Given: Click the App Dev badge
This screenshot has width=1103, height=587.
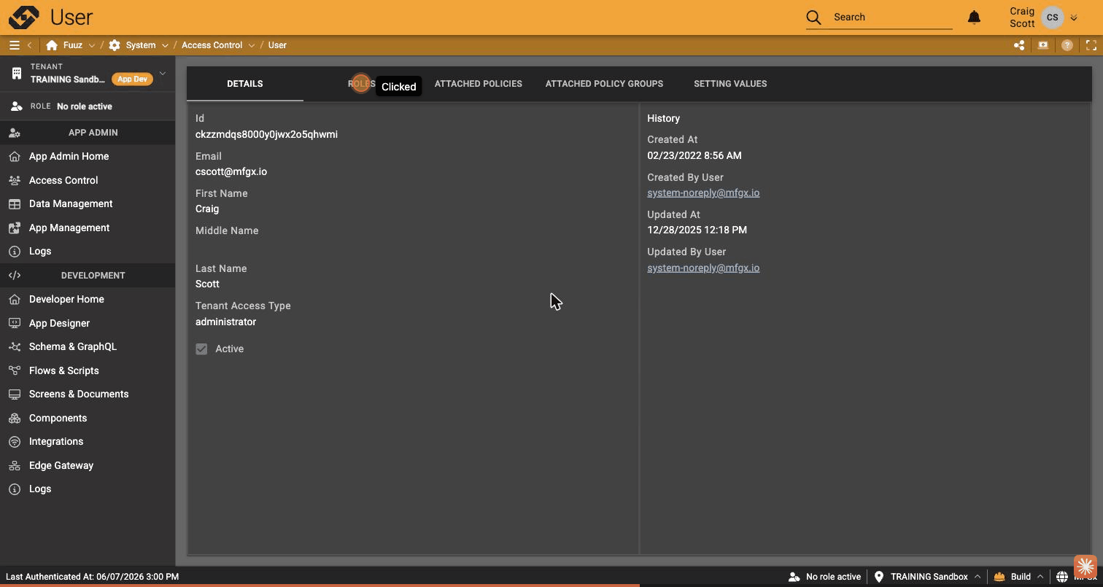Looking at the screenshot, I should (x=133, y=79).
